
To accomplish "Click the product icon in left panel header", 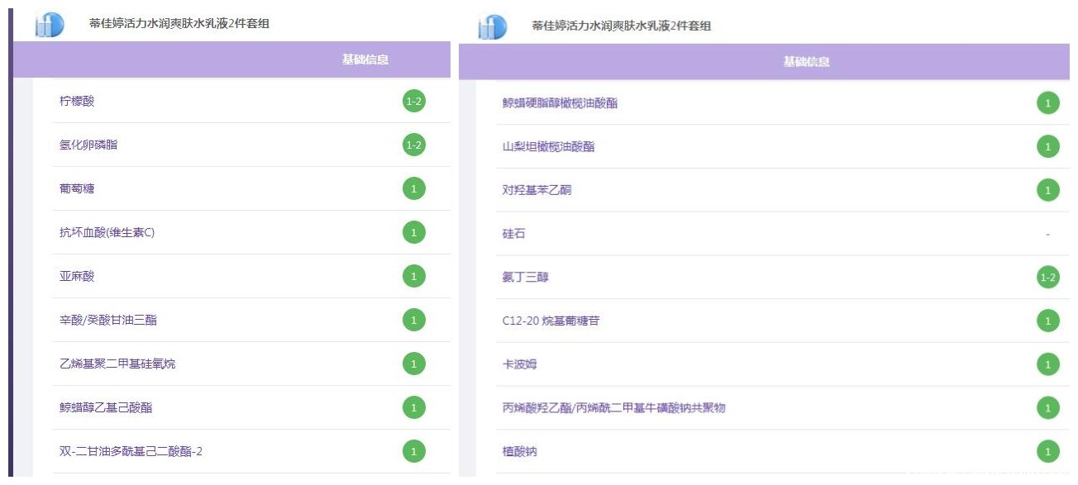I will pos(50,25).
